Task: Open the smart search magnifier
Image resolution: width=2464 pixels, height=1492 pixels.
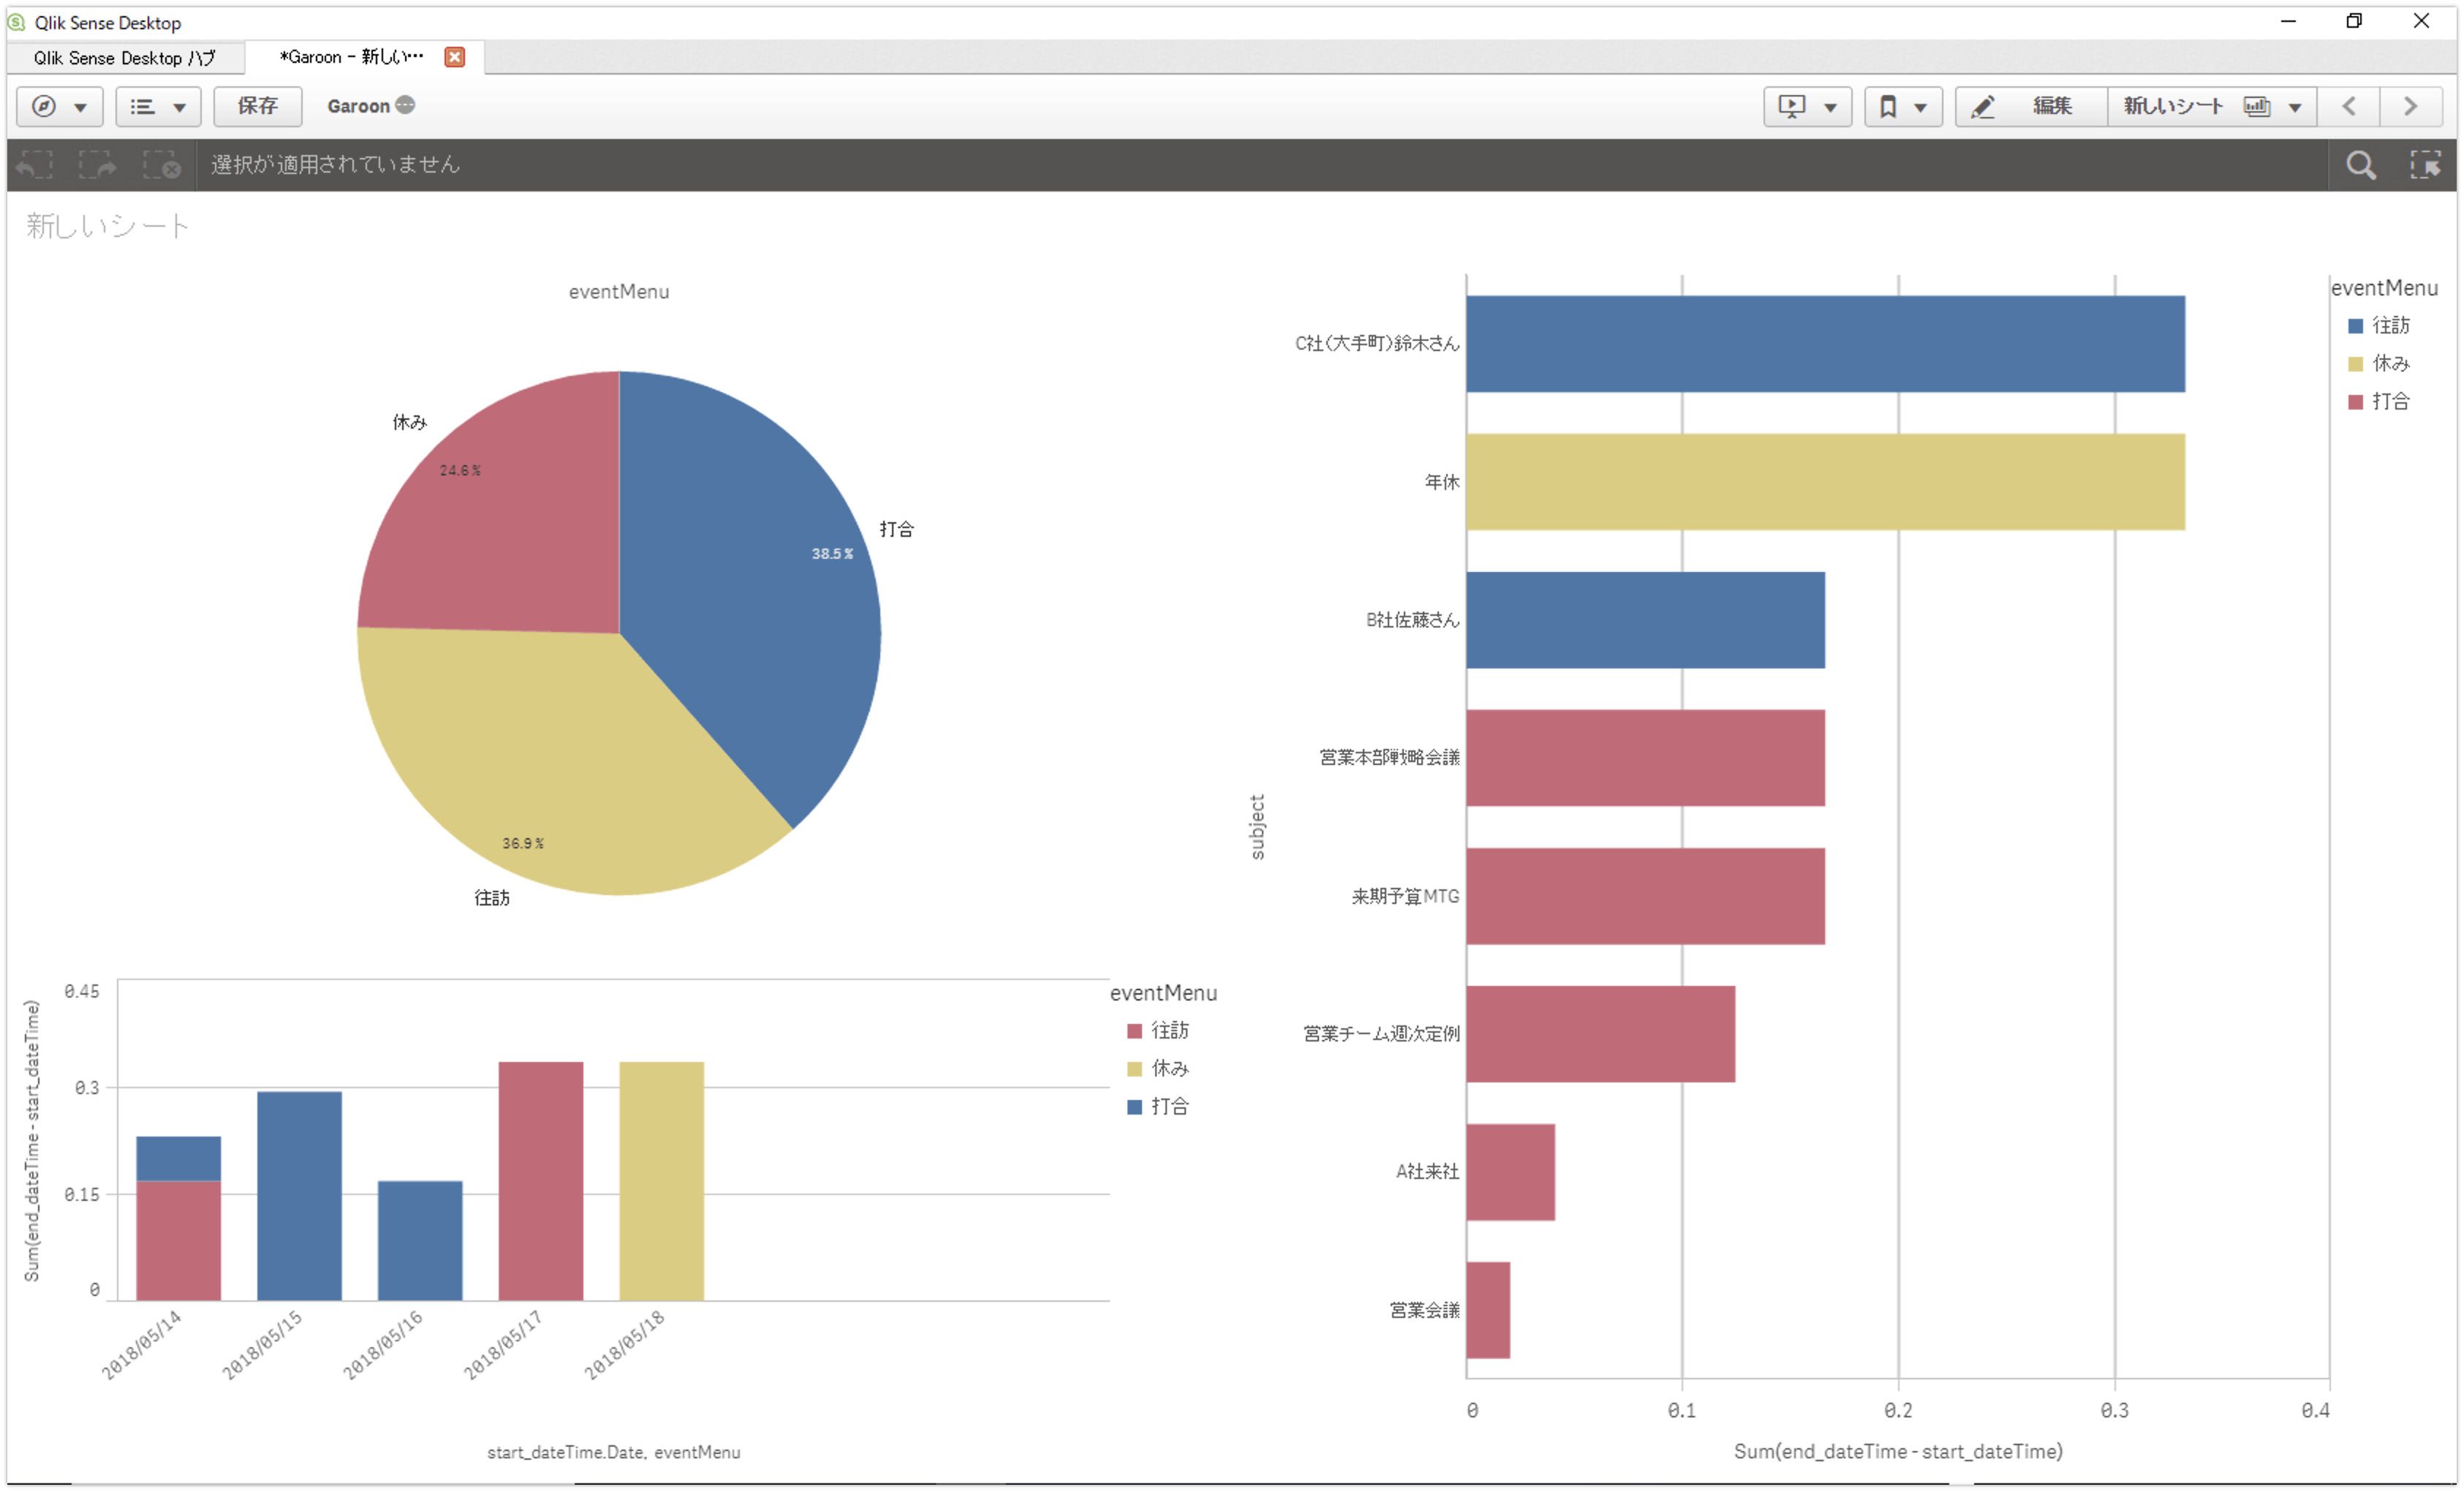Action: pyautogui.click(x=2361, y=165)
